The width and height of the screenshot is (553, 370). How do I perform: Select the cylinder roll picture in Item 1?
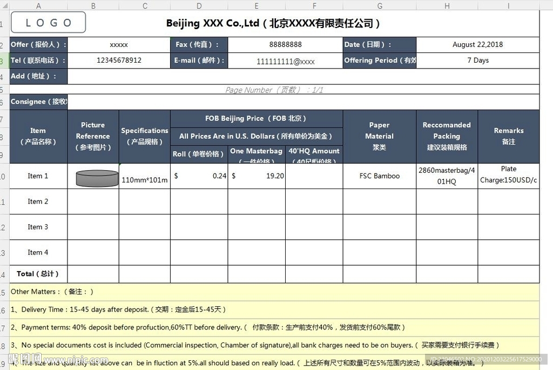pos(97,178)
